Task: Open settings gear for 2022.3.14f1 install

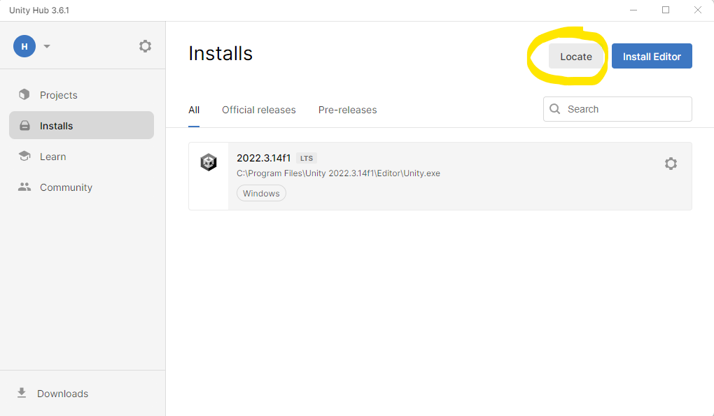Action: click(671, 164)
